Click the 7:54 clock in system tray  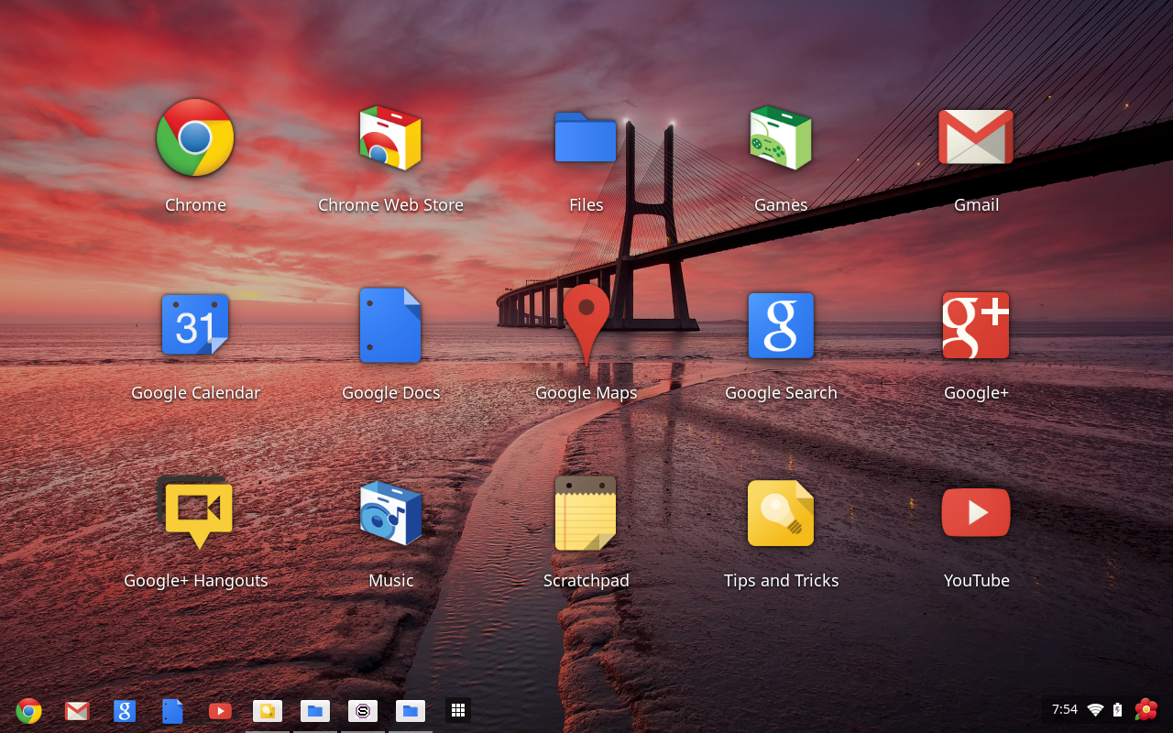coord(1065,710)
